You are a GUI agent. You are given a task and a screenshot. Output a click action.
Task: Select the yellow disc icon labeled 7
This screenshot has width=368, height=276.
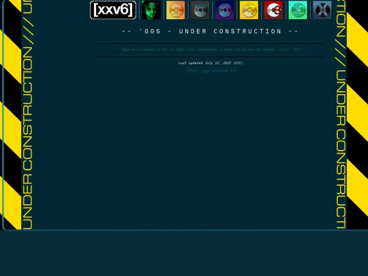249,10
